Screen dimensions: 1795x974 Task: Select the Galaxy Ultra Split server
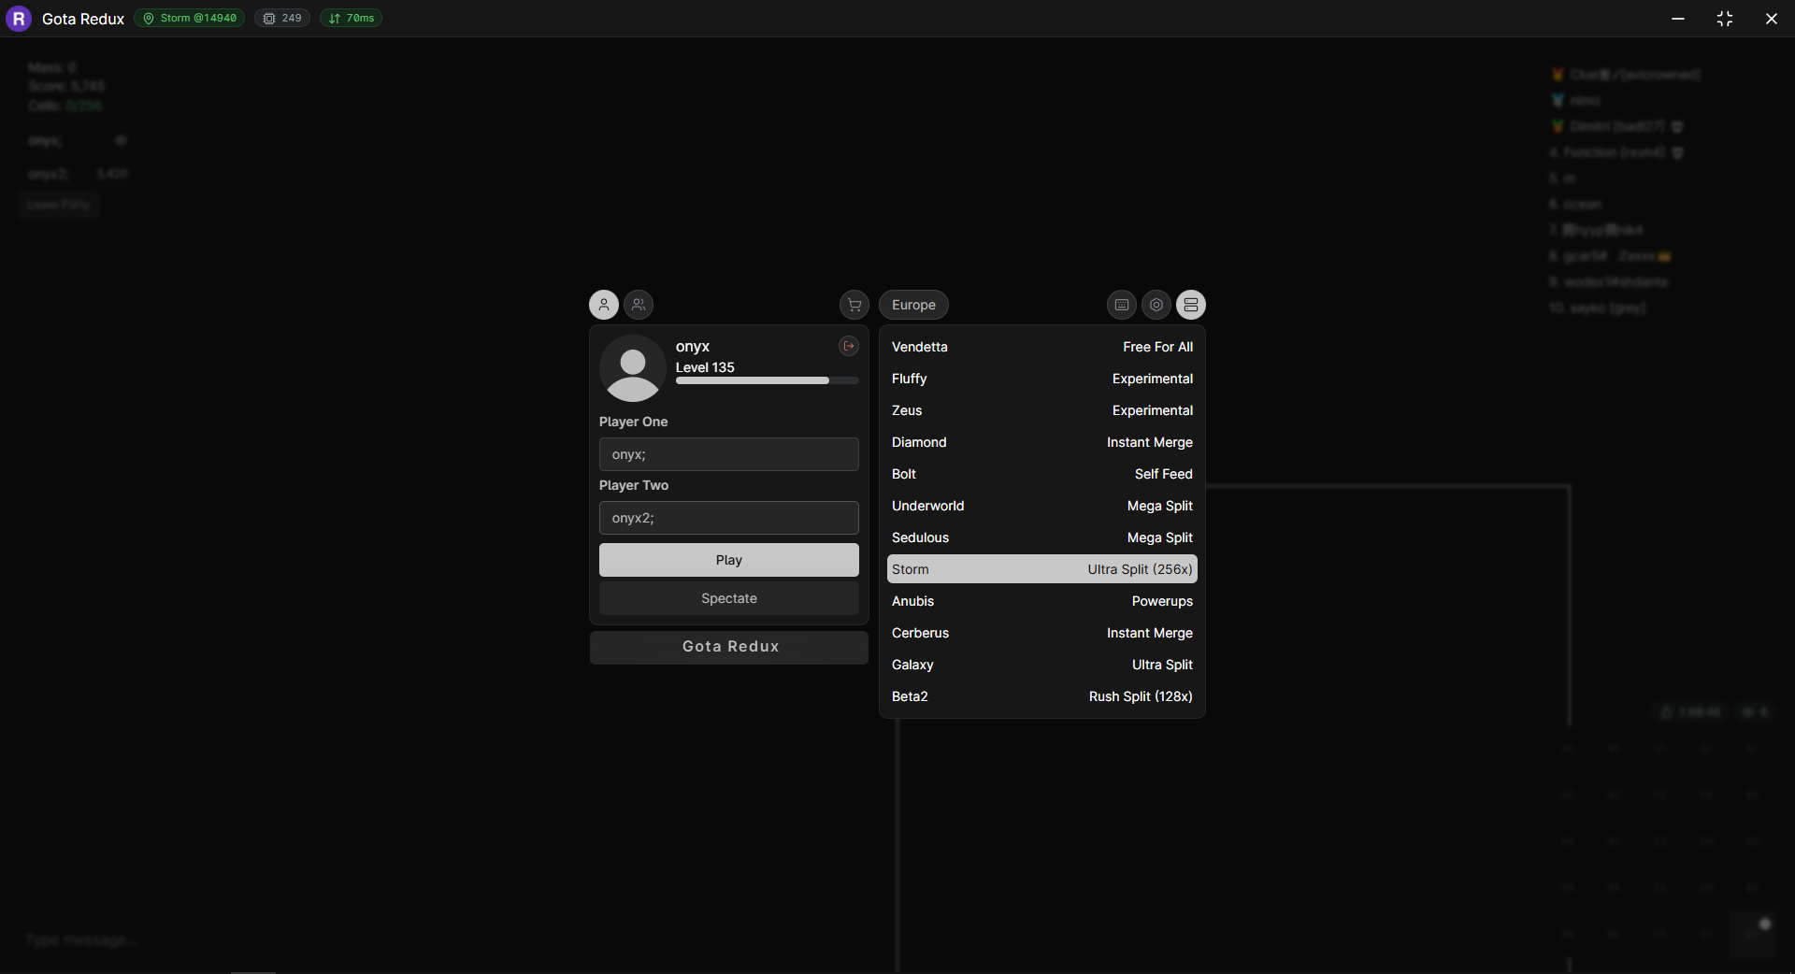(1042, 665)
